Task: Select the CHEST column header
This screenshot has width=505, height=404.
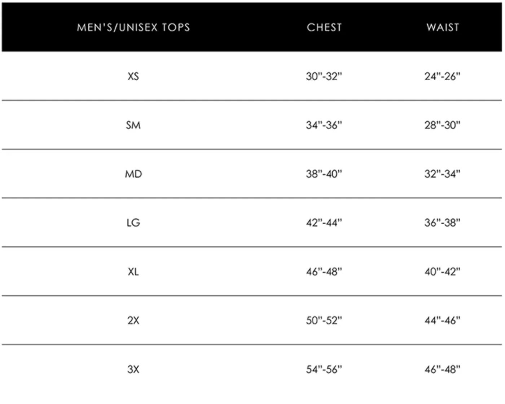Action: tap(324, 27)
